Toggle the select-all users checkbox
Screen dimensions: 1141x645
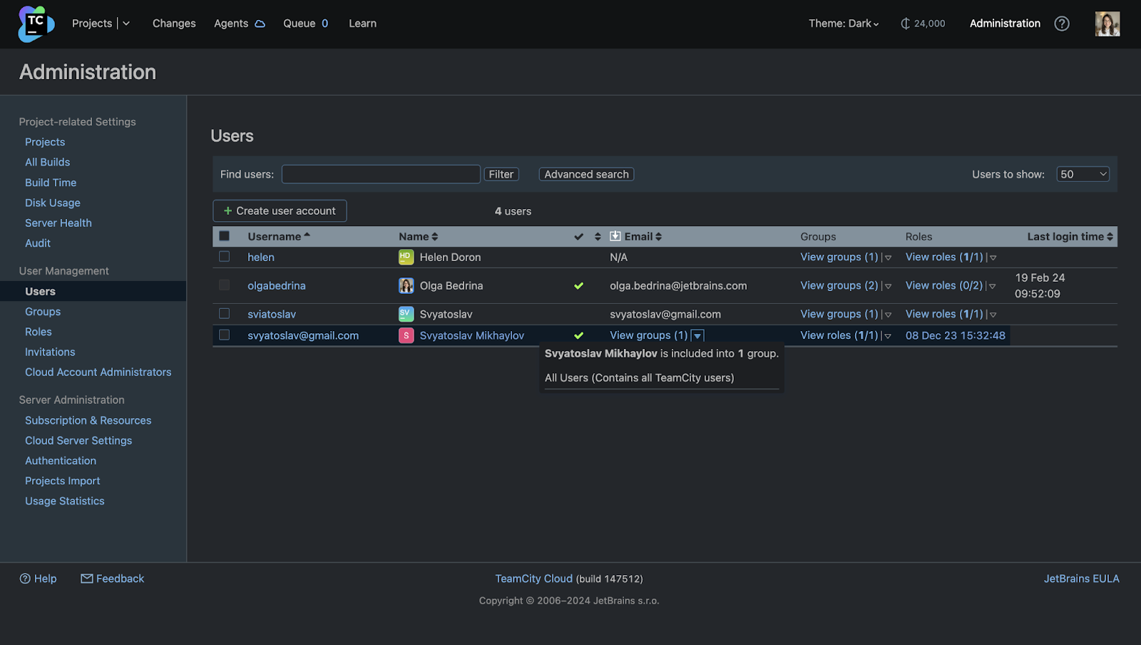225,236
